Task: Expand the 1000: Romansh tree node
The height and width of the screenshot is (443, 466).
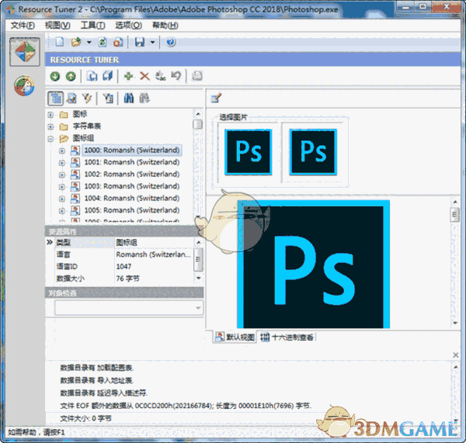Action: pos(62,151)
